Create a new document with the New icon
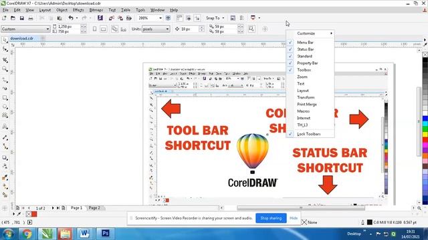428x240 pixels. point(4,18)
